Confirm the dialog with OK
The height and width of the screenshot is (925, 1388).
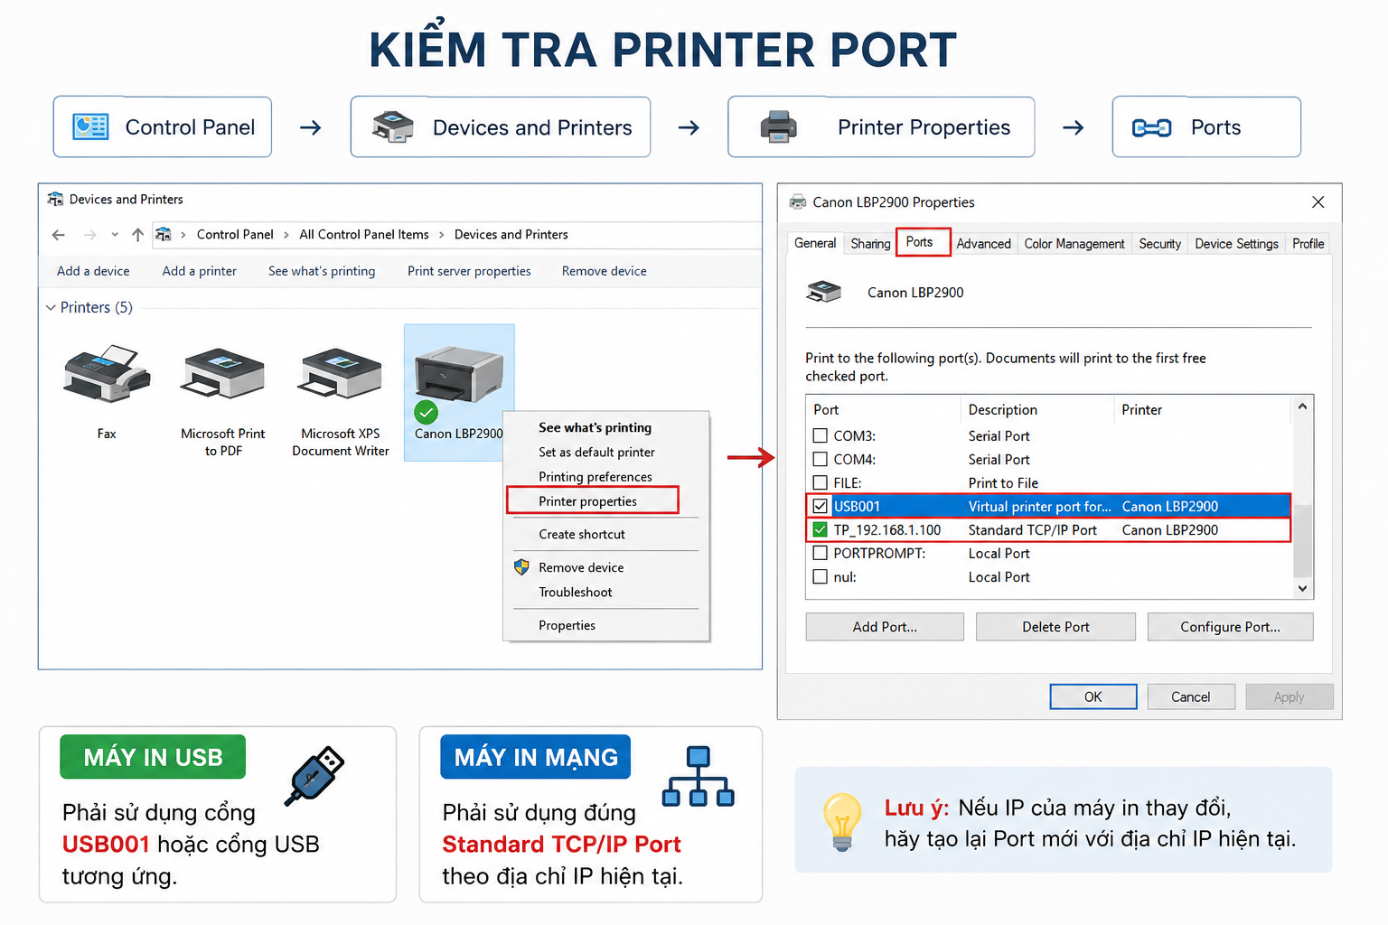click(1093, 696)
